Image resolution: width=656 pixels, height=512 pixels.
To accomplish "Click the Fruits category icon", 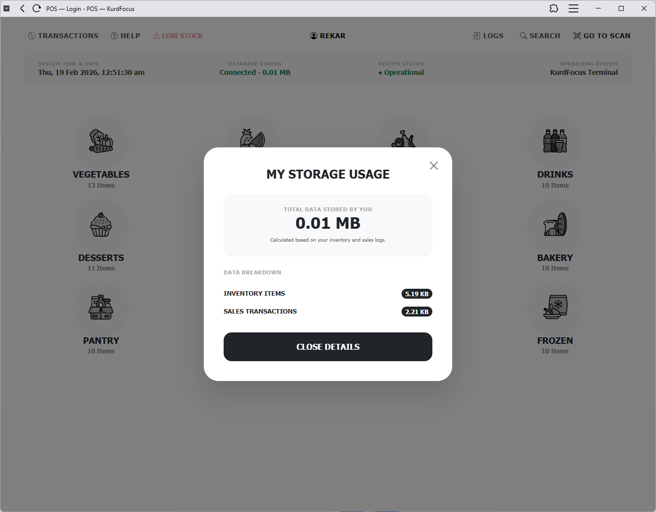I will [252, 137].
